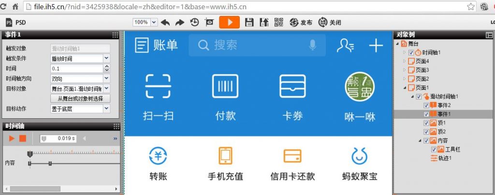
Task: Toggle the 事件2 checkbox
Action: [x=426, y=105]
